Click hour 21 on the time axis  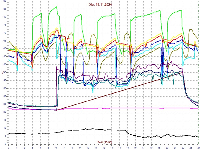(175, 147)
